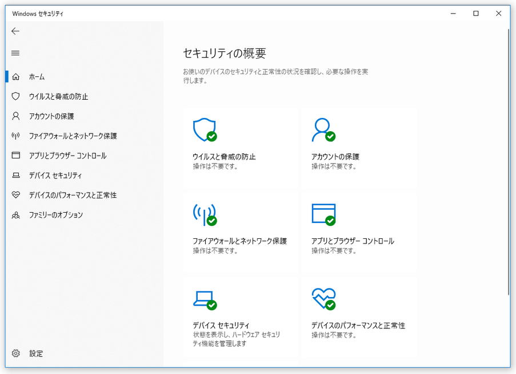Click the browser window icon in sidebar
This screenshot has height=374, width=516.
[x=16, y=155]
